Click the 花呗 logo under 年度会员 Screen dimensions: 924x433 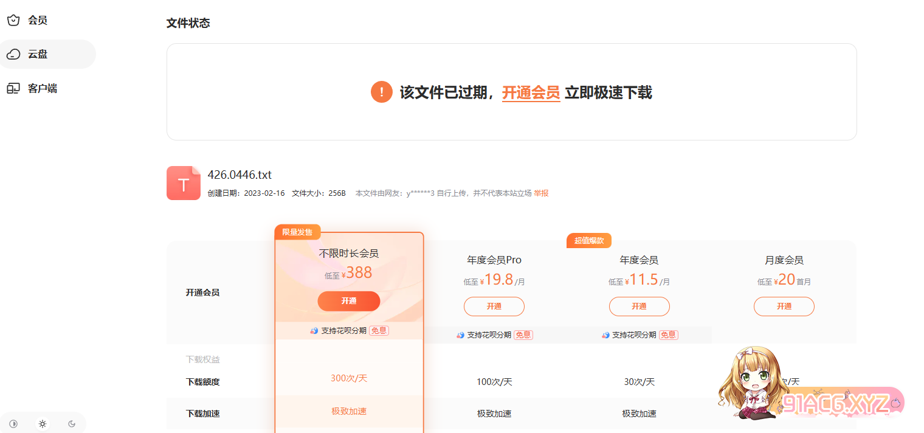[x=605, y=335]
